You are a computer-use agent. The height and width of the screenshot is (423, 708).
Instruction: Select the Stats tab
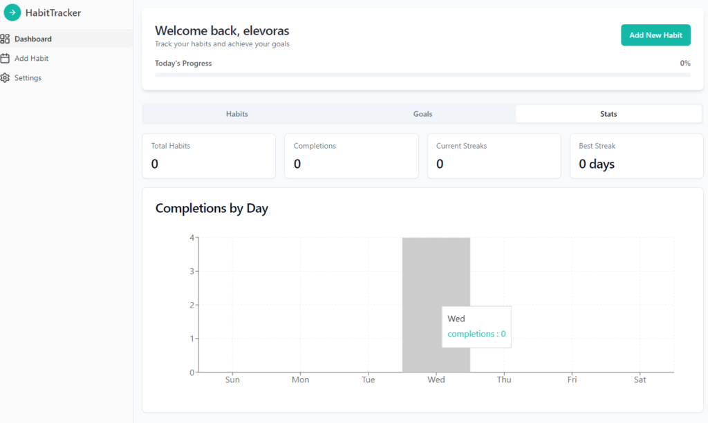point(608,114)
